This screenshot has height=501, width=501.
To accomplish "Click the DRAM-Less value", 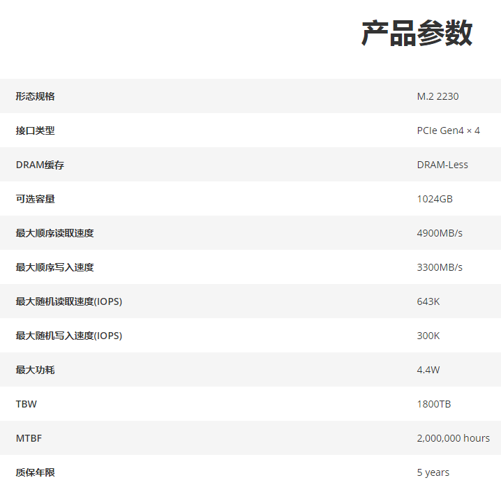I will (442, 165).
